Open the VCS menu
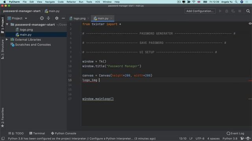This screenshot has height=141, width=252. click(x=97, y=2)
